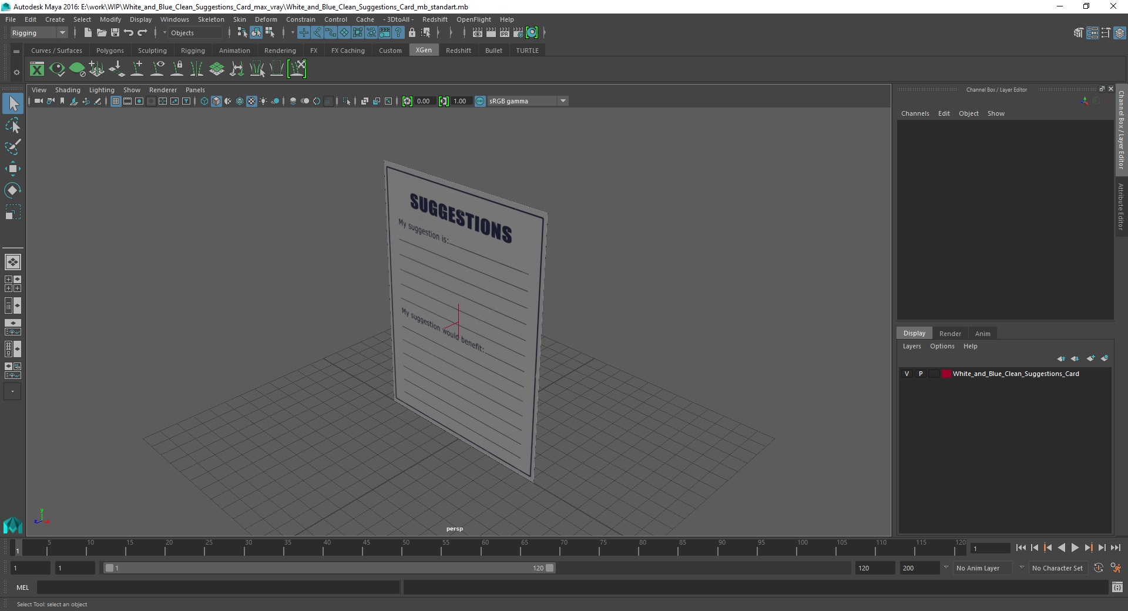The width and height of the screenshot is (1128, 611).
Task: Toggle color management ON button
Action: tap(480, 101)
